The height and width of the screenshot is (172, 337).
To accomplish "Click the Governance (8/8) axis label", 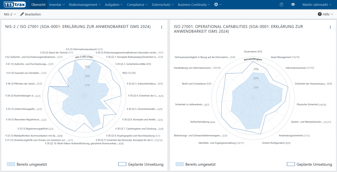I will (x=253, y=52).
